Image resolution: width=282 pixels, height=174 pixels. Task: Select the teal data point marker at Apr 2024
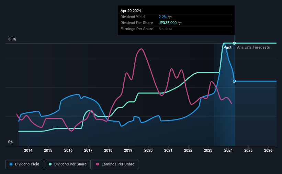tap(234, 43)
